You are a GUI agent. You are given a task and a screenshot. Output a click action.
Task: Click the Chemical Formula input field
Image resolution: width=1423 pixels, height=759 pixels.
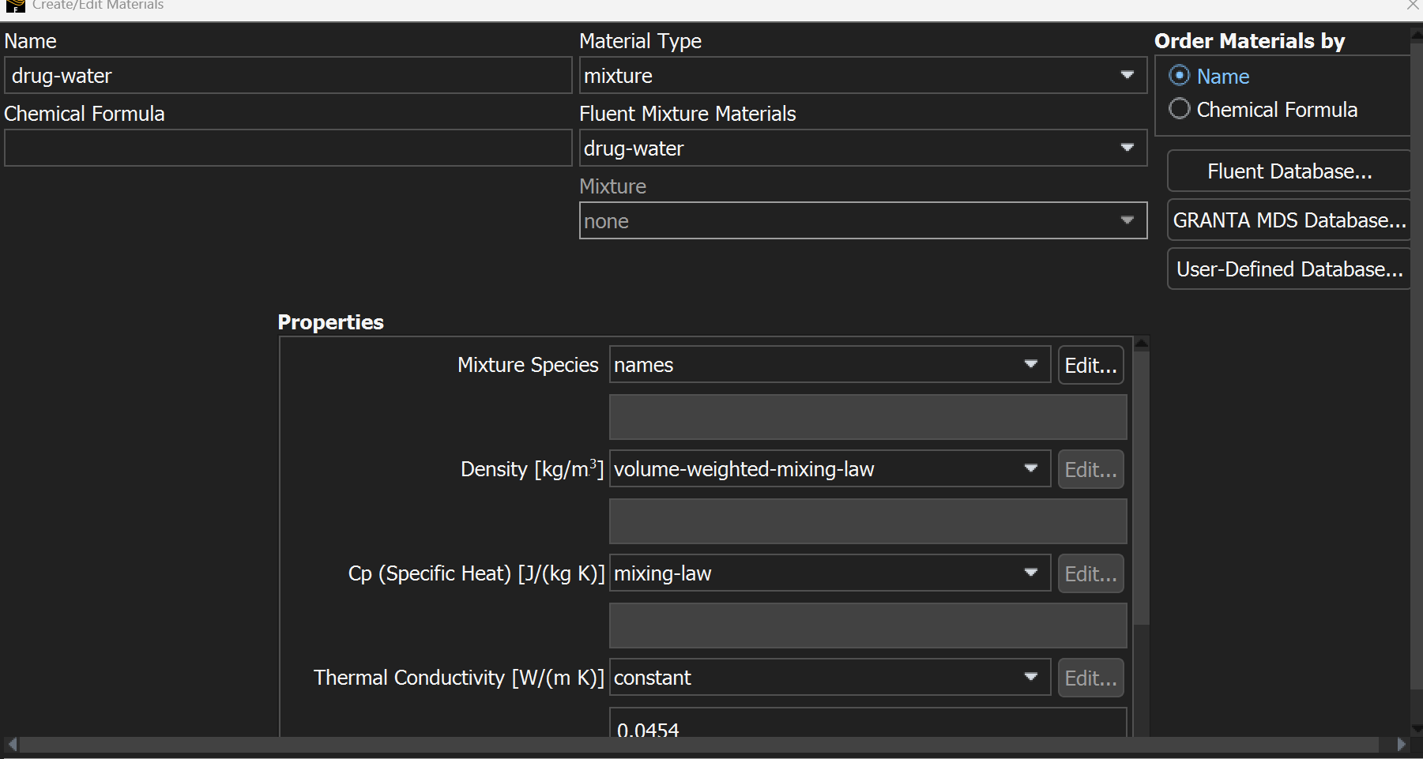[x=288, y=148]
